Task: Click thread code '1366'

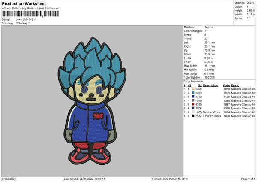Action: pos(227,108)
